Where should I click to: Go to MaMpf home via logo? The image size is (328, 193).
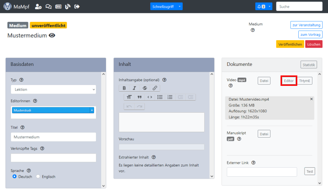(x=18, y=7)
